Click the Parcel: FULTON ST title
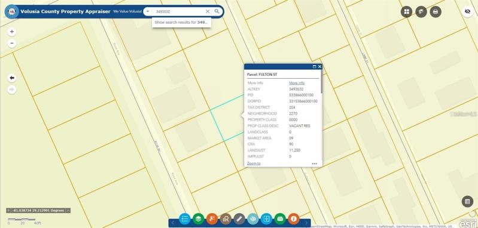The width and height of the screenshot is (478, 228). (x=262, y=75)
